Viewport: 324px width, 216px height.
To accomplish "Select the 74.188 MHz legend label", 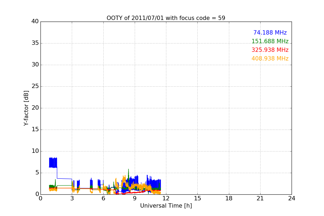I will (270, 33).
